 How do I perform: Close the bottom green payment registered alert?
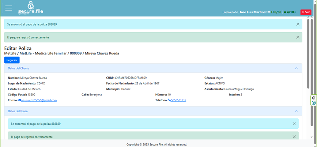(x=294, y=136)
